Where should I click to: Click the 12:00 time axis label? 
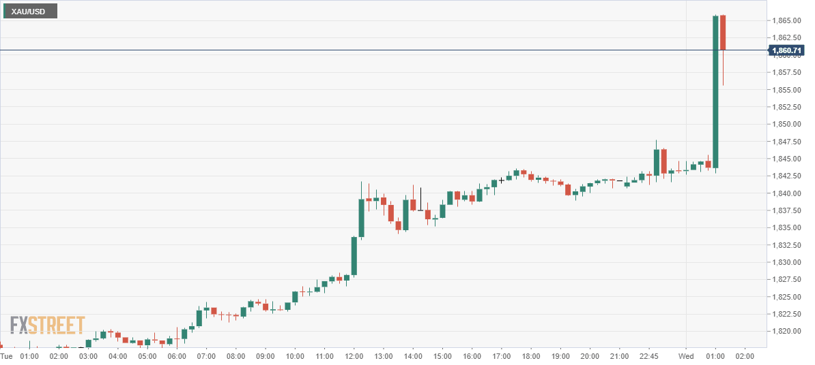pyautogui.click(x=354, y=355)
